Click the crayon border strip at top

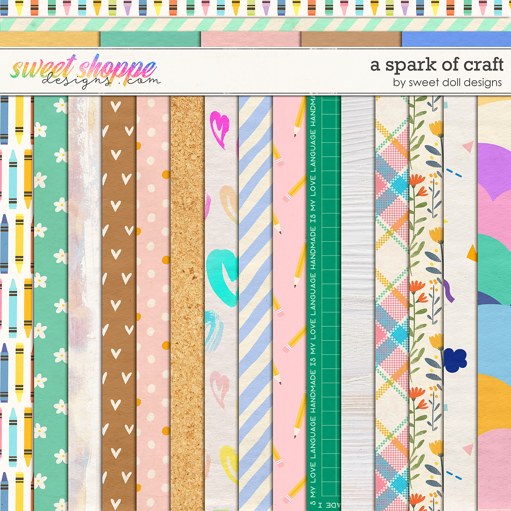(x=255, y=8)
